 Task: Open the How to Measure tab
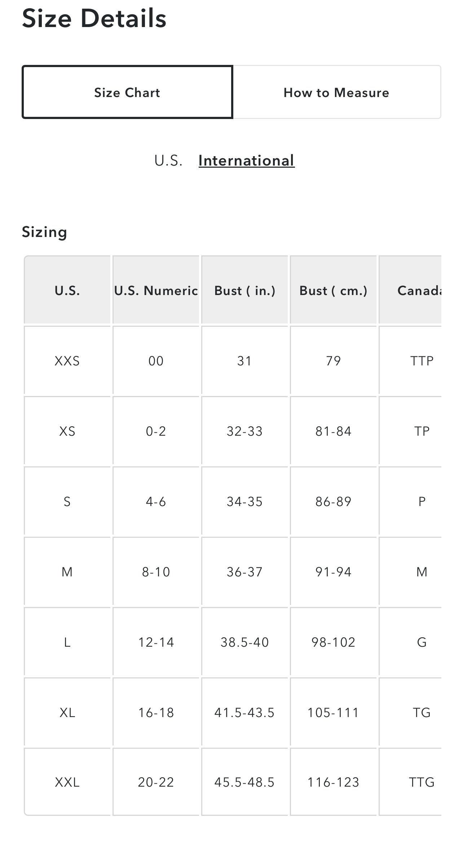(336, 92)
